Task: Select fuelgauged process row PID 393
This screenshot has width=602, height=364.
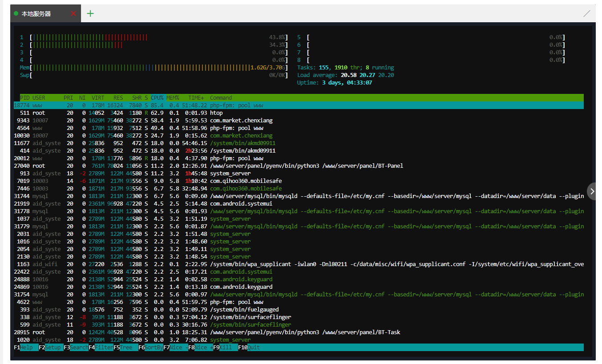Action: point(299,310)
